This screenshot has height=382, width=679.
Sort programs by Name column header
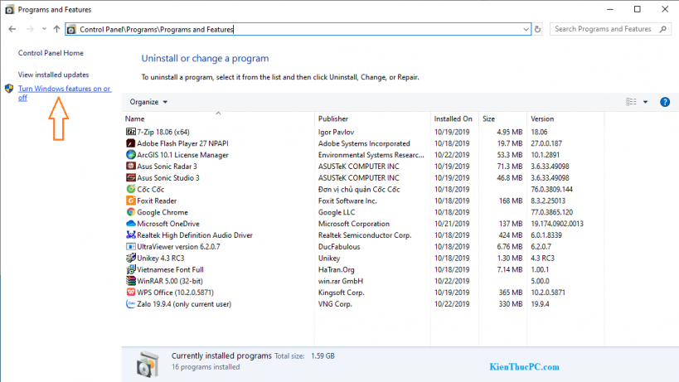click(135, 119)
